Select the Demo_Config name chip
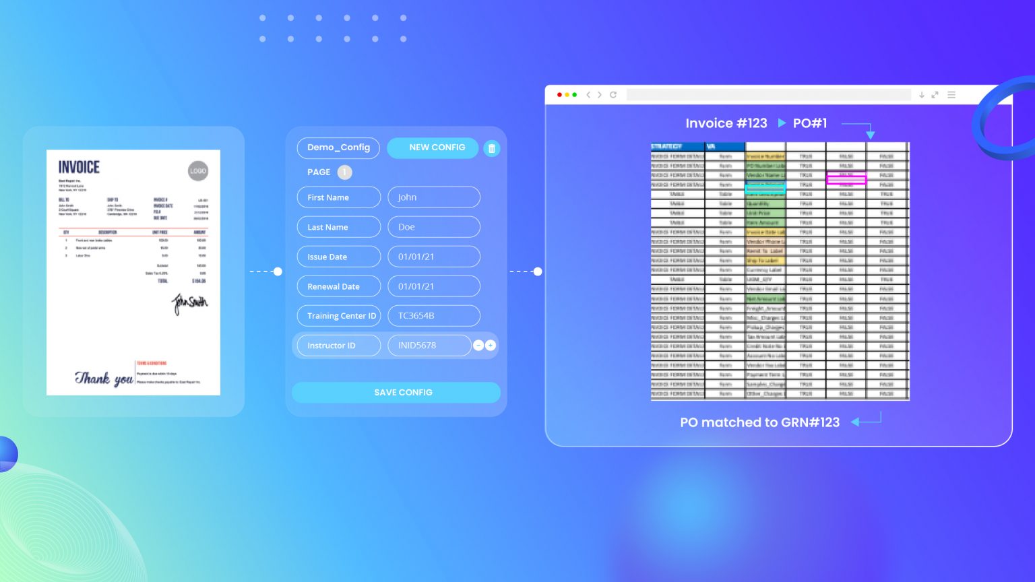 pyautogui.click(x=338, y=148)
